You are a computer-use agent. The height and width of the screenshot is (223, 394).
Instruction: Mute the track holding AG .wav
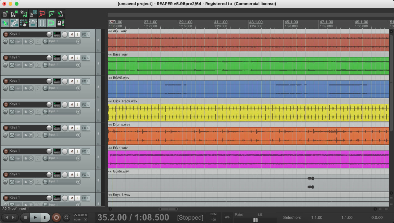72,34
